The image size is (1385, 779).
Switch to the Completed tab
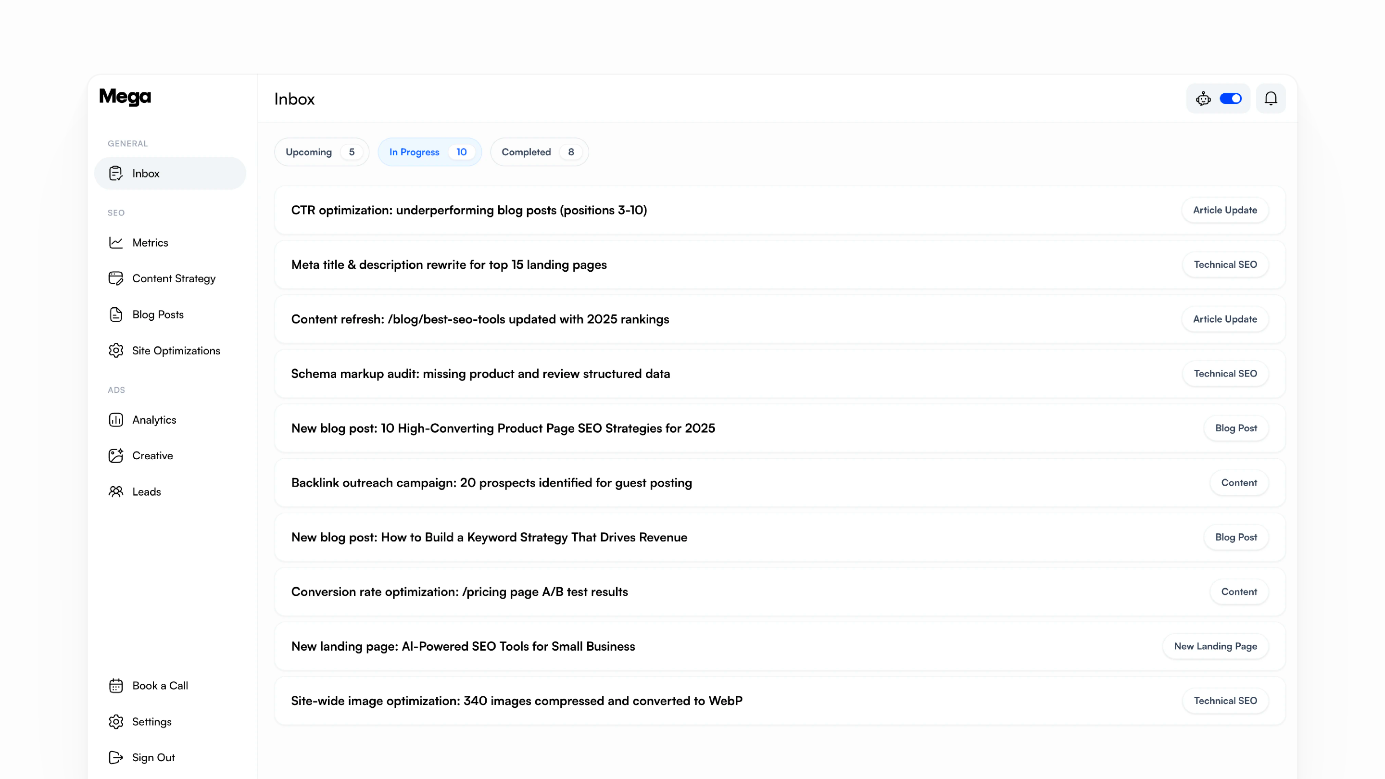pyautogui.click(x=539, y=152)
